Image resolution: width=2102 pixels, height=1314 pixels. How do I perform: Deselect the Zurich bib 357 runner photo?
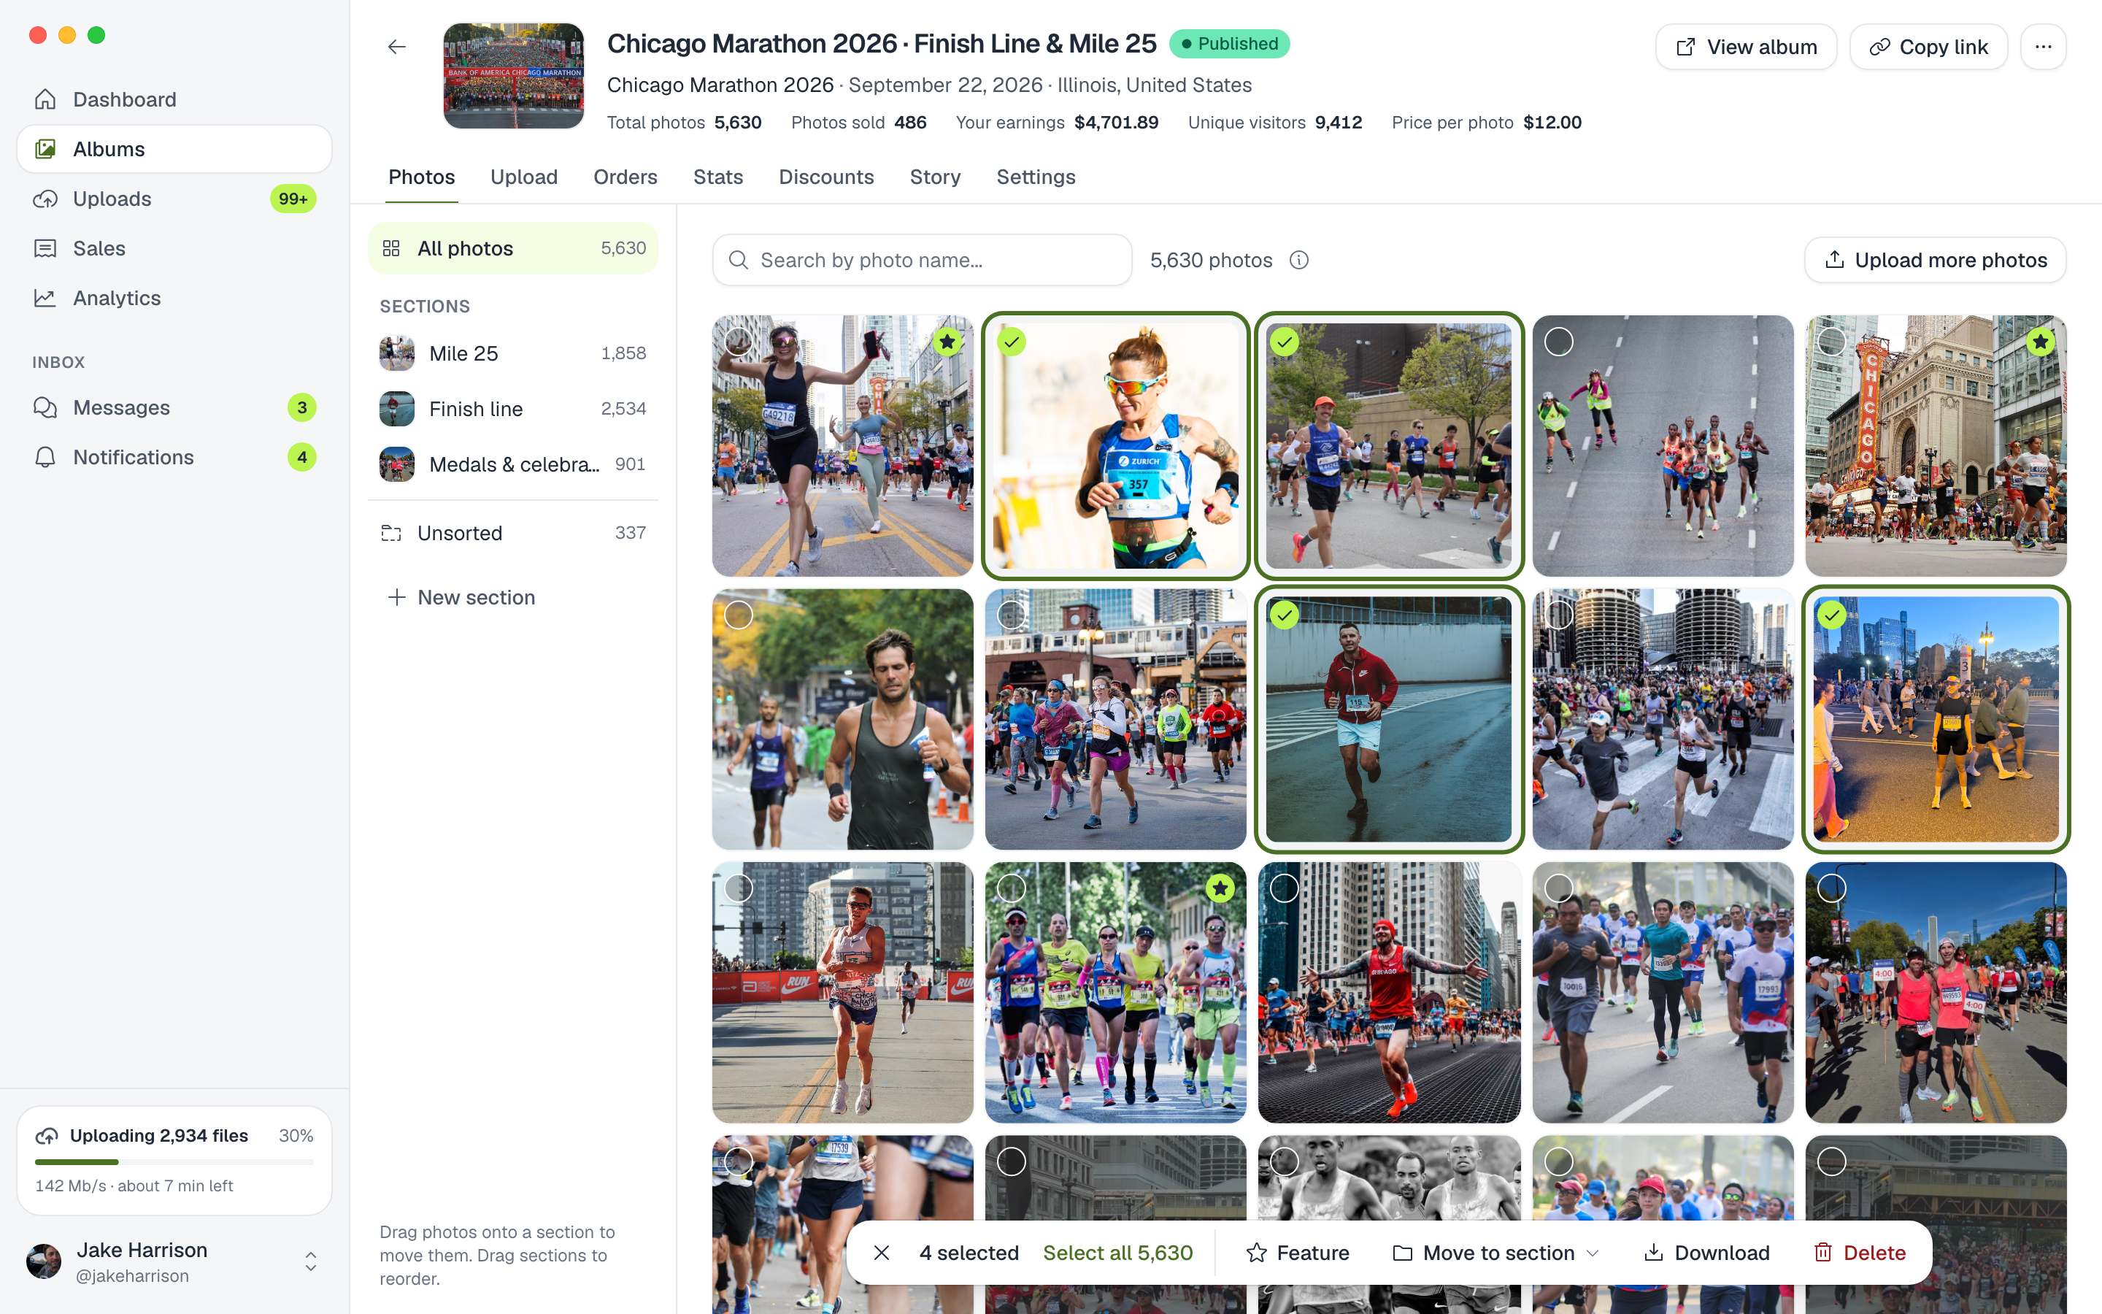(1012, 342)
